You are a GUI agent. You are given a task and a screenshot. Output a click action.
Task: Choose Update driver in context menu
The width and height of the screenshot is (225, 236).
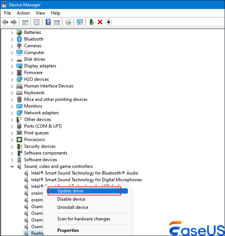coord(87,191)
